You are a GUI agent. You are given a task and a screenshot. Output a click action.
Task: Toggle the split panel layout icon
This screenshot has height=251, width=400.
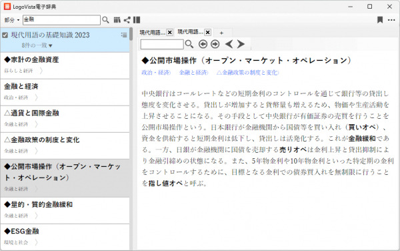137,20
